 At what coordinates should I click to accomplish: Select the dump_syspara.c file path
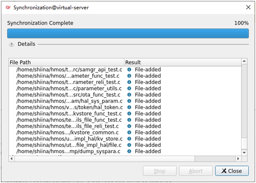68,151
